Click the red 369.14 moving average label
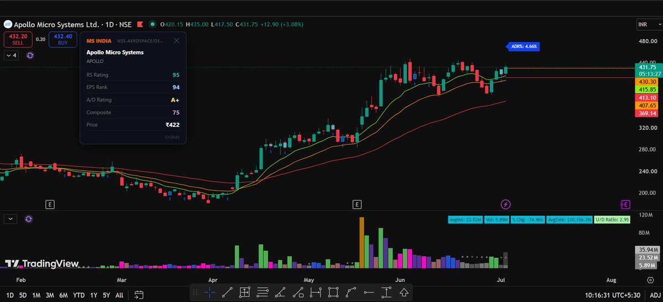 pos(647,113)
